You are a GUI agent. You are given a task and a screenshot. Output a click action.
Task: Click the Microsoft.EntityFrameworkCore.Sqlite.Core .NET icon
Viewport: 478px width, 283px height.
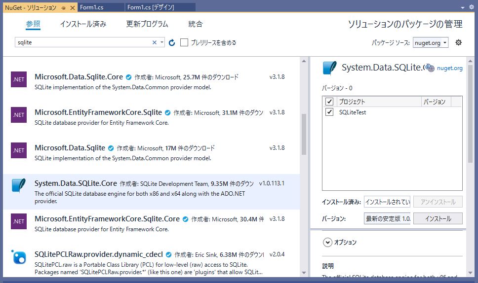(19, 221)
